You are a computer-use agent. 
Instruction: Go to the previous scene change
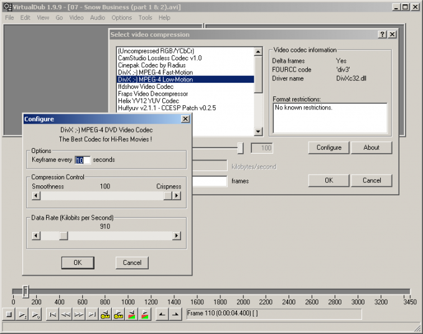click(x=132, y=314)
